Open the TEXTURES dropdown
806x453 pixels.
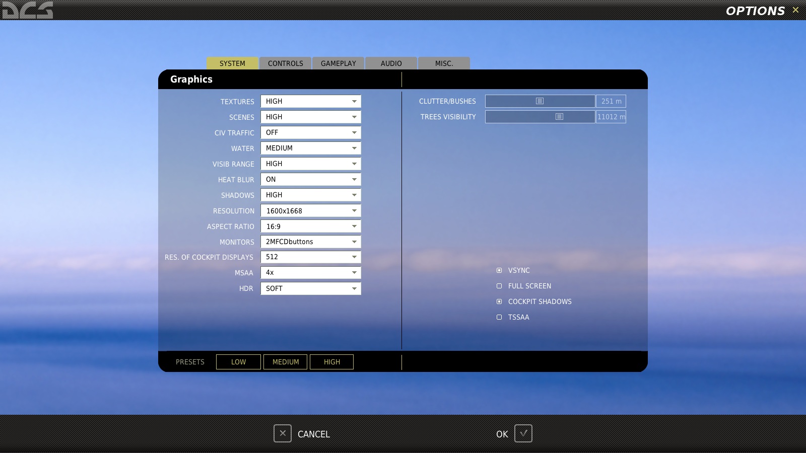tap(311, 101)
